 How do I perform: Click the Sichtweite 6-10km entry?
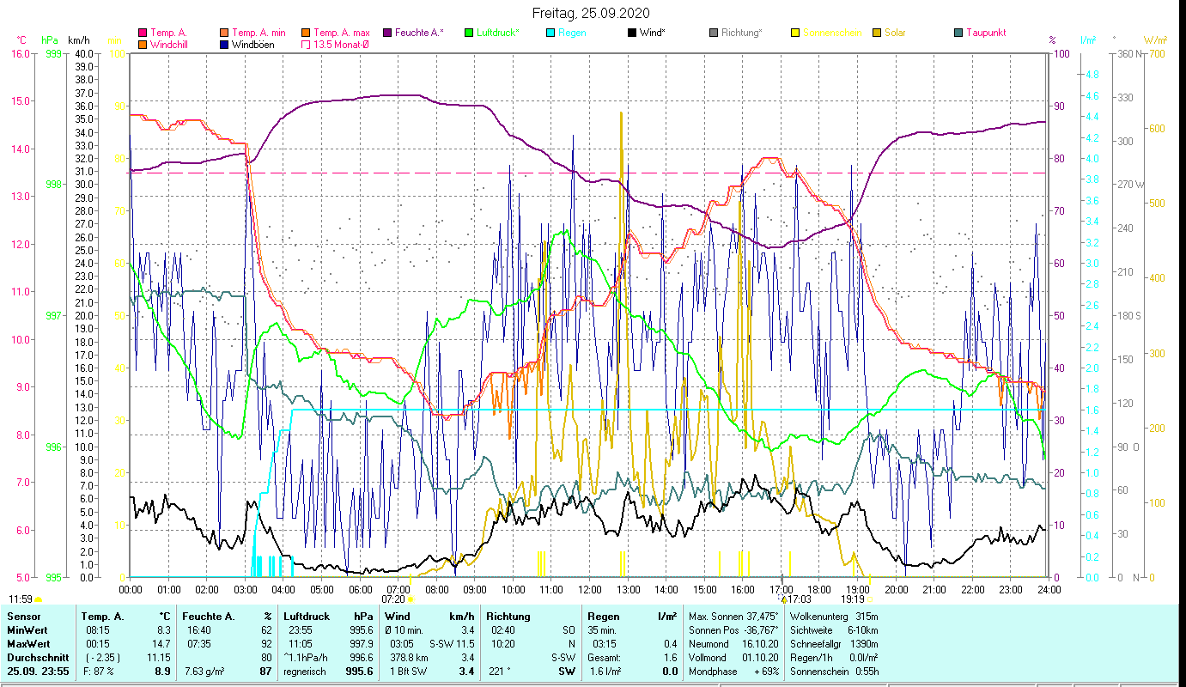[x=833, y=630]
